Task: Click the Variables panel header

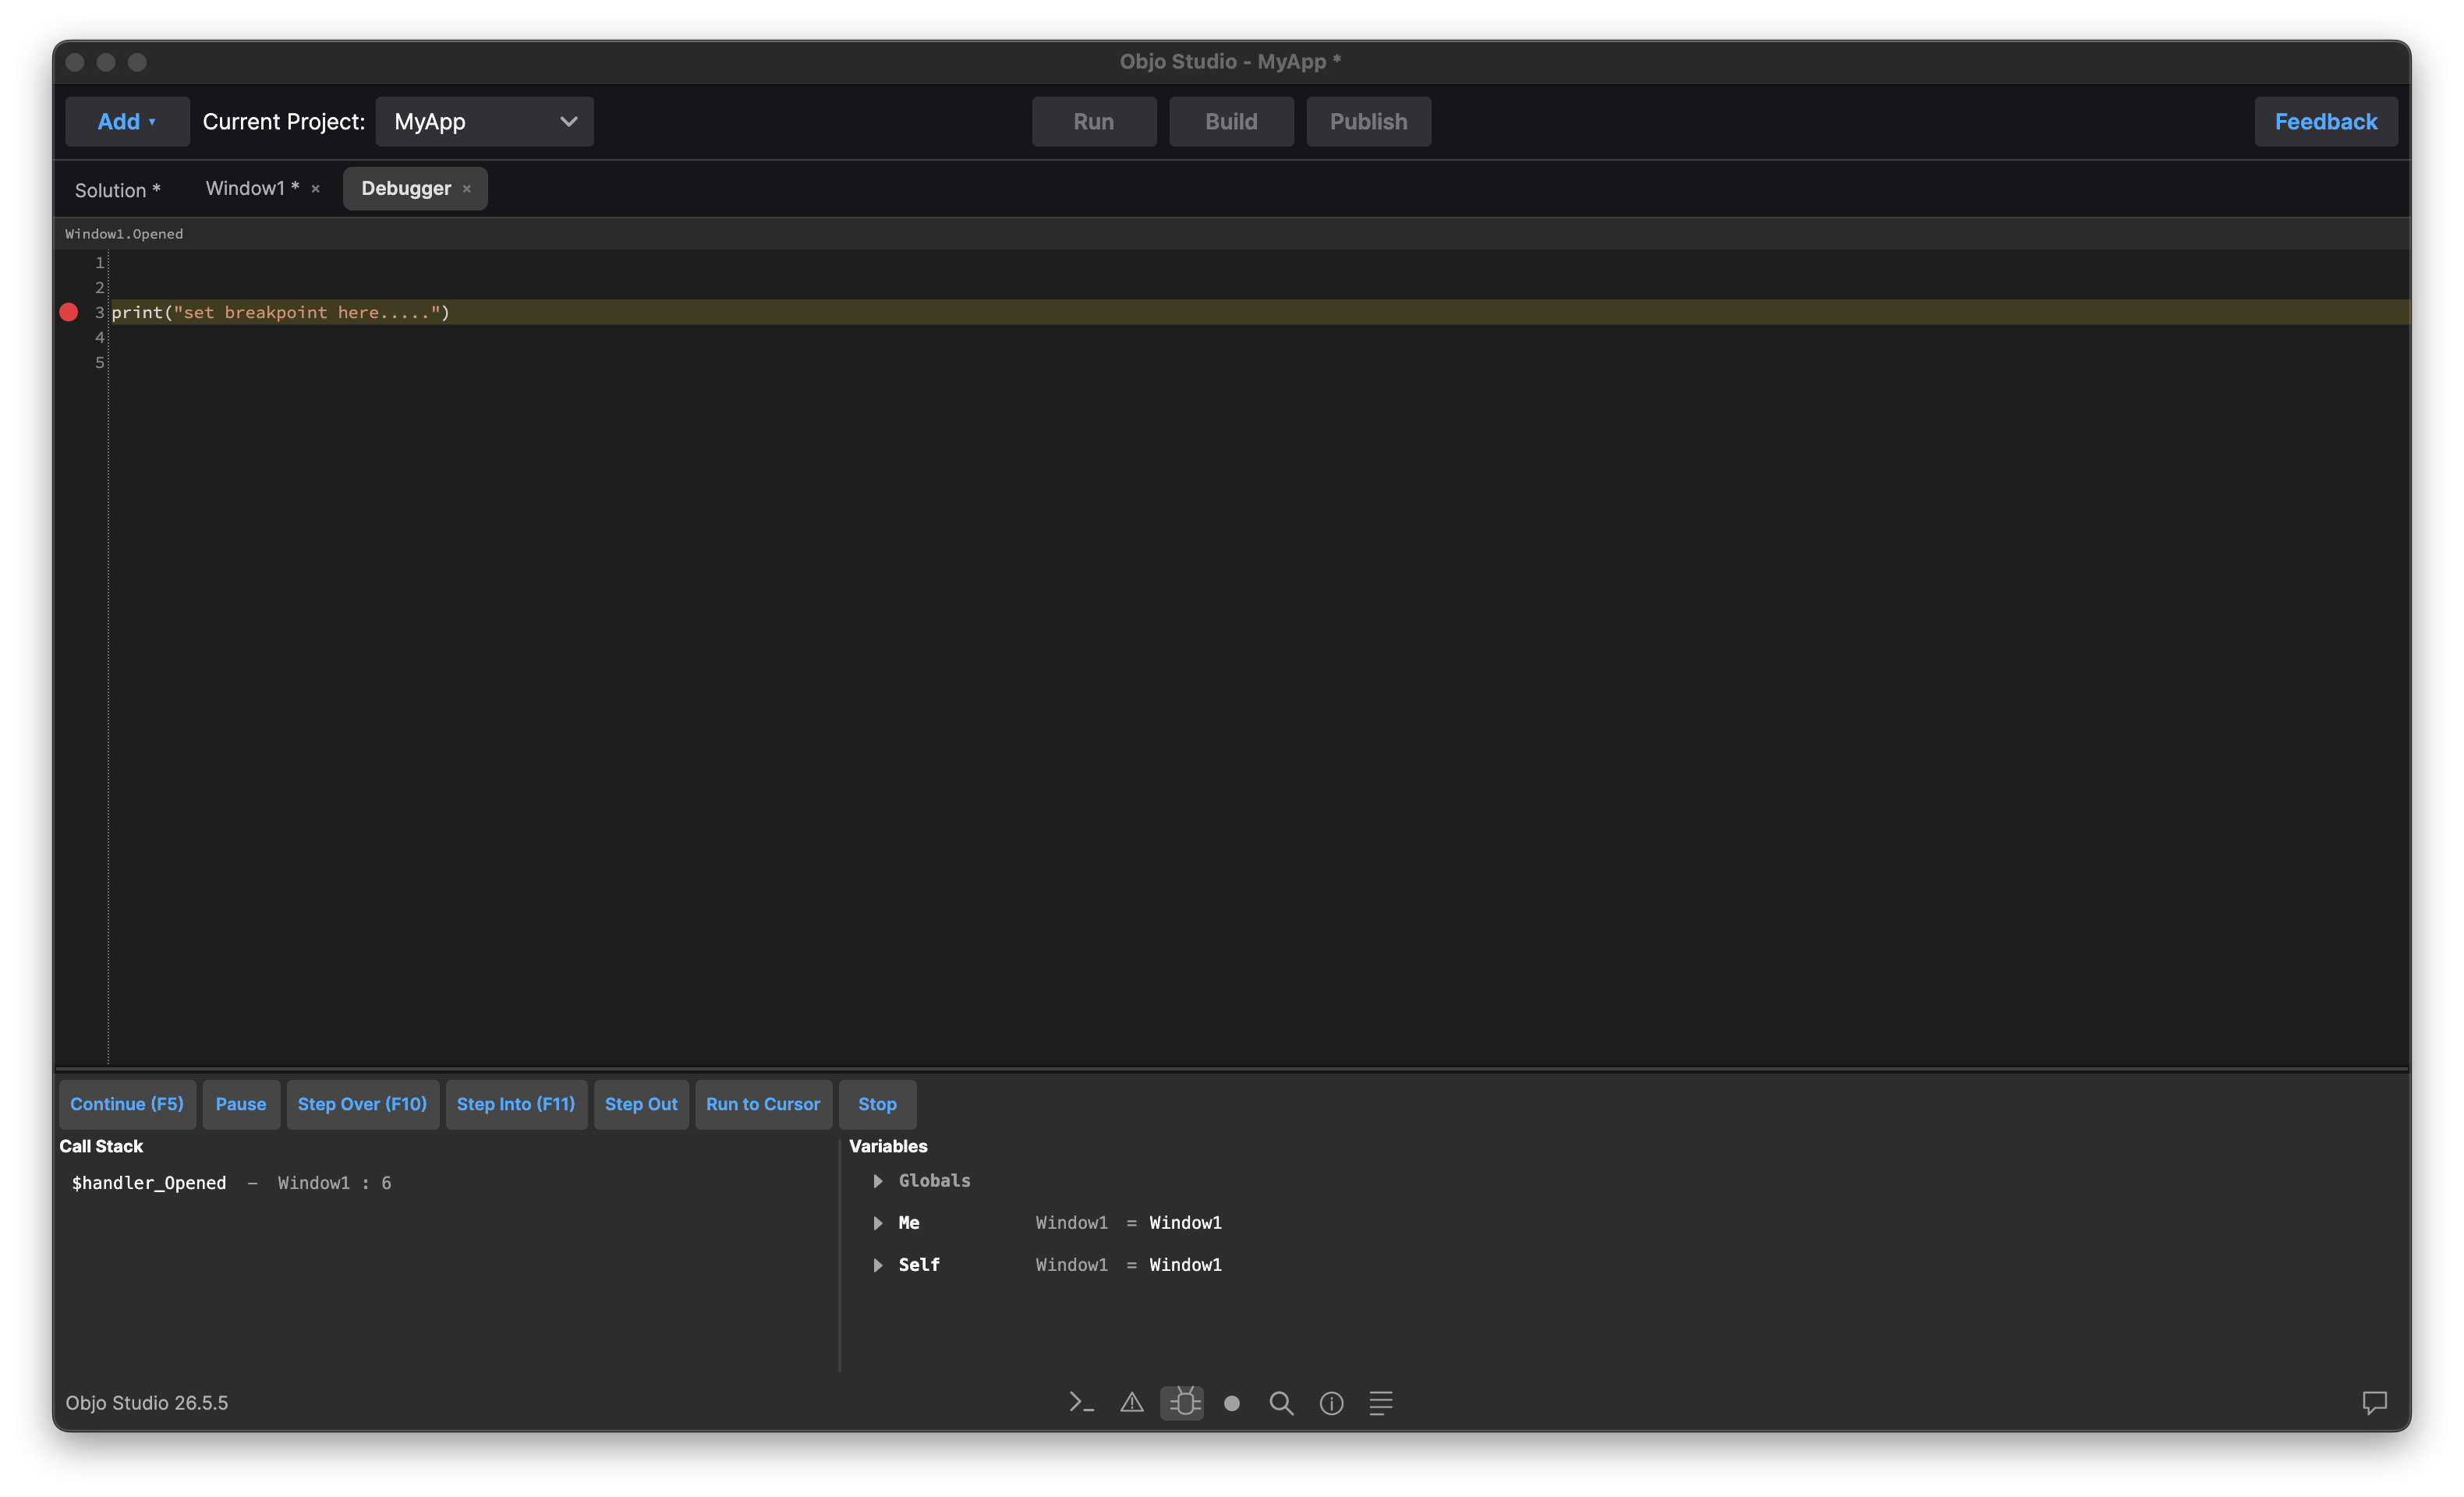Action: coord(888,1146)
